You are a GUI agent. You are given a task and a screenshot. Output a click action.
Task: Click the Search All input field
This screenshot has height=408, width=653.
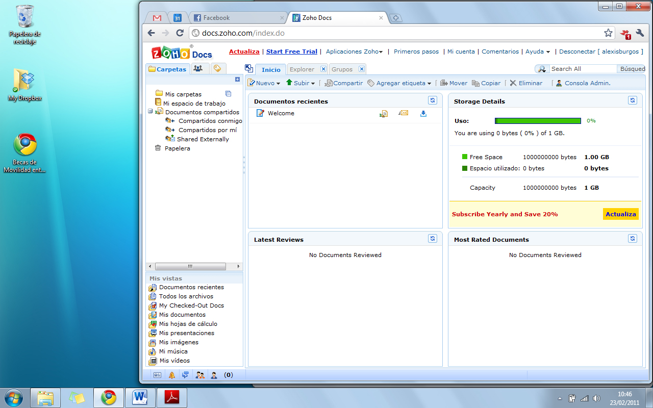pos(583,69)
